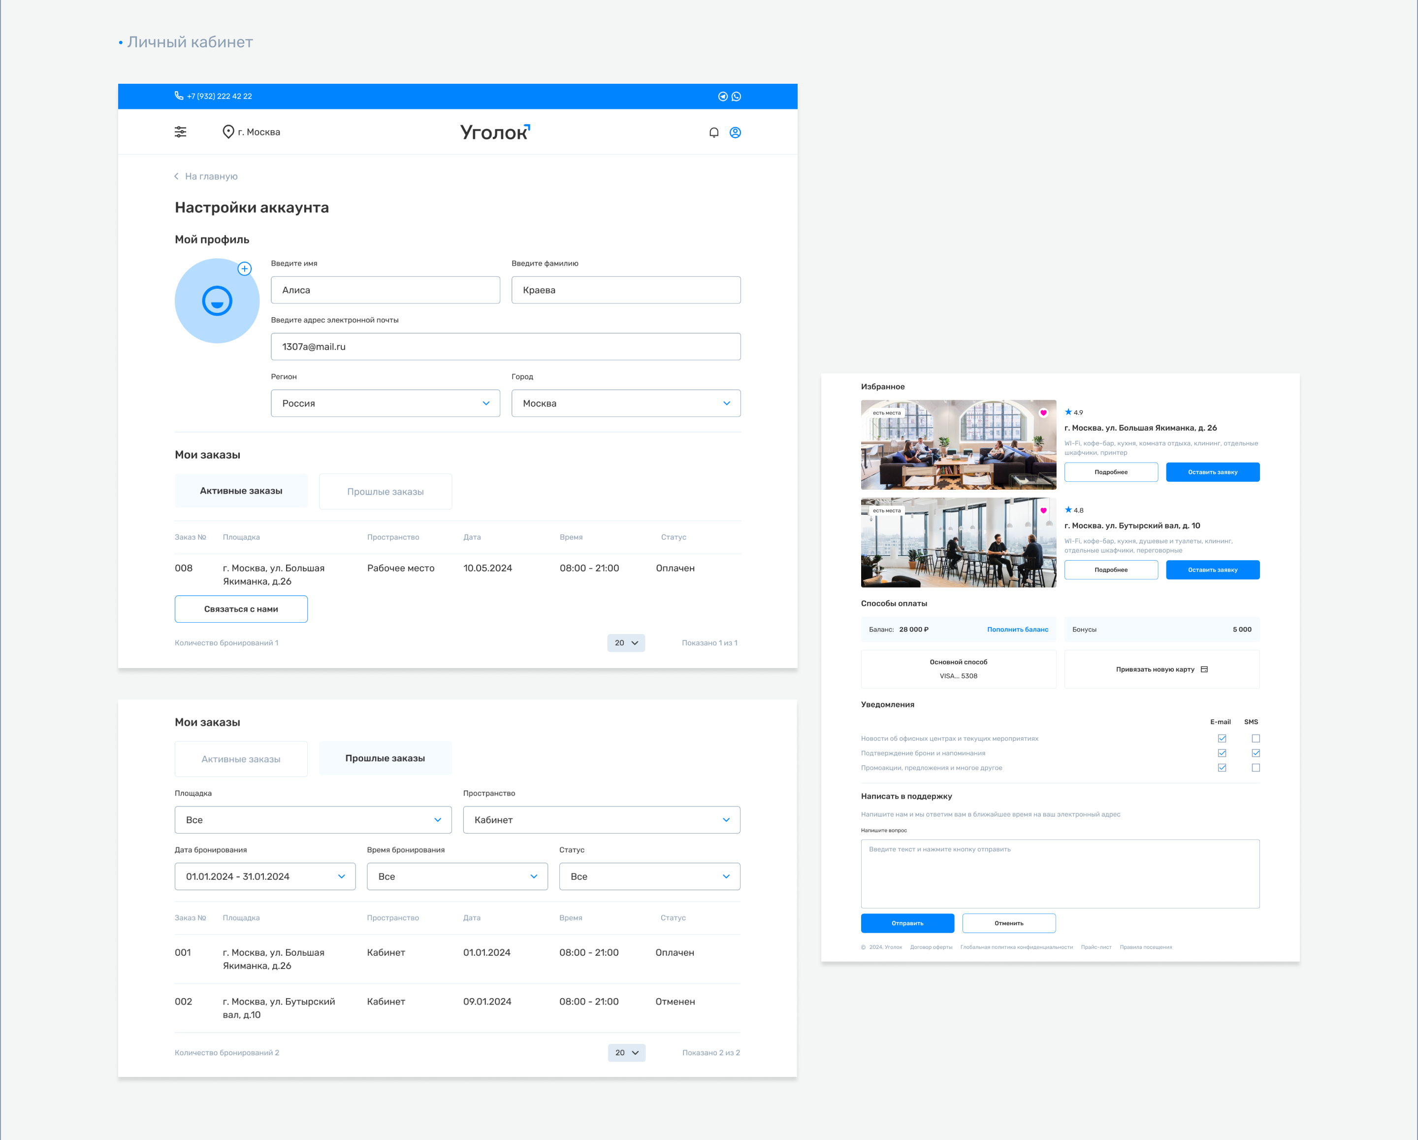Click the user profile icon

735,133
